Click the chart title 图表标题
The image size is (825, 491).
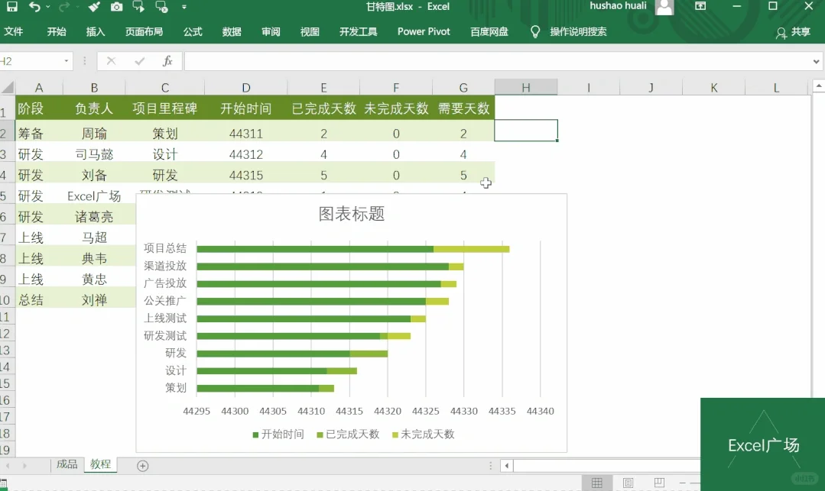pyautogui.click(x=352, y=214)
